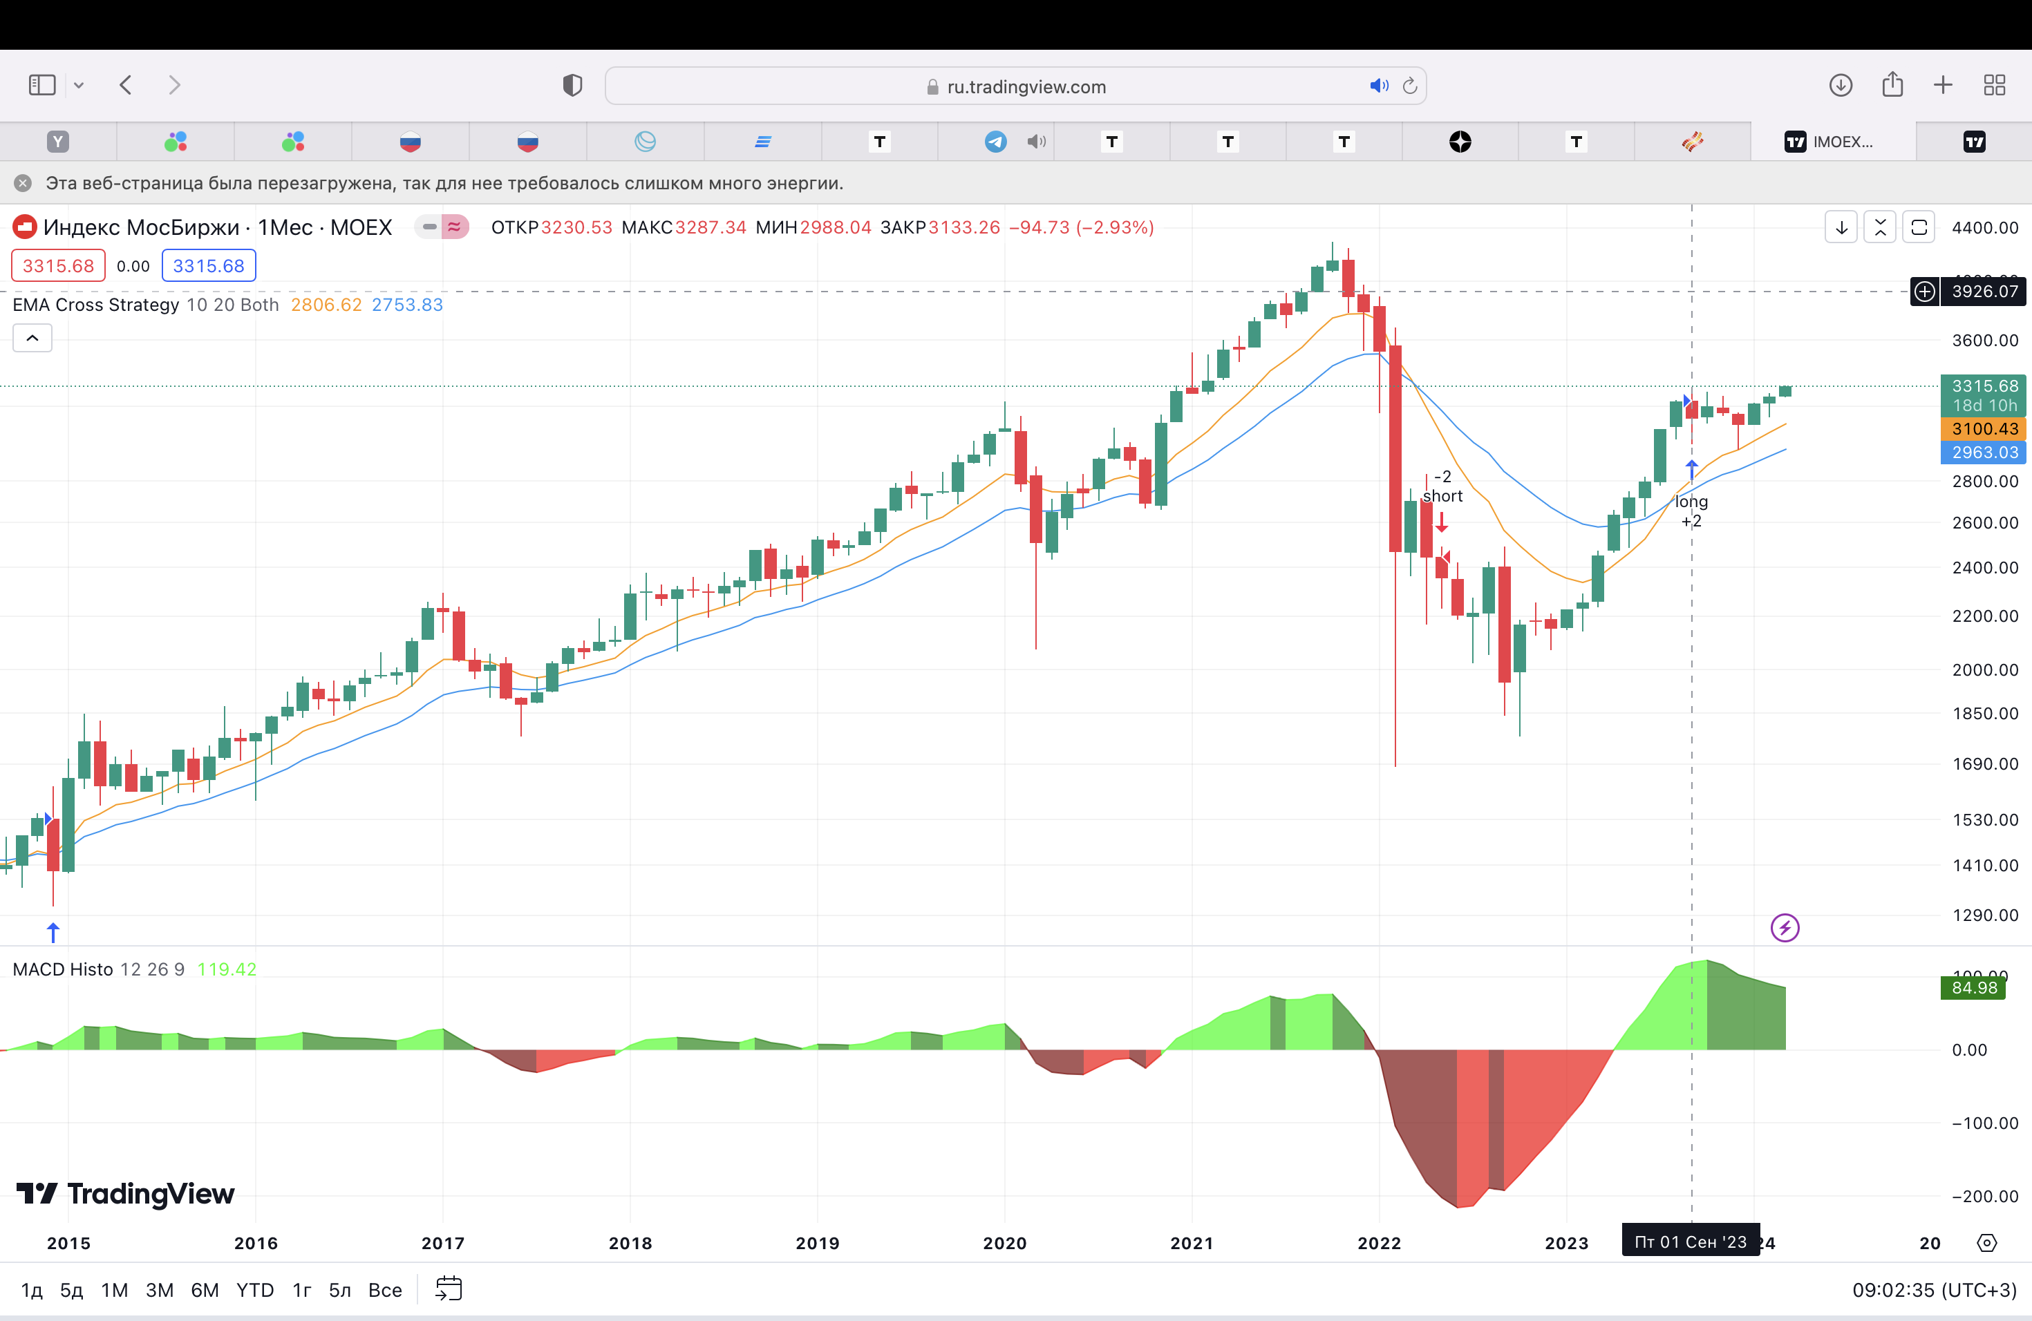Click the plus icon at 3926.07 price label
Viewport: 2032px width, 1321px height.
(x=1924, y=292)
